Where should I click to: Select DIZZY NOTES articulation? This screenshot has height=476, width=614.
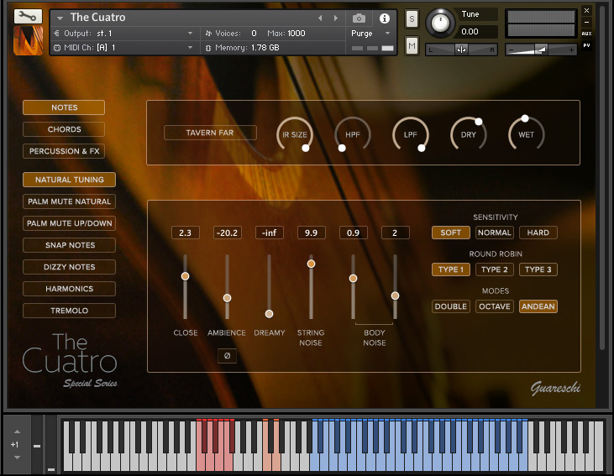click(70, 267)
